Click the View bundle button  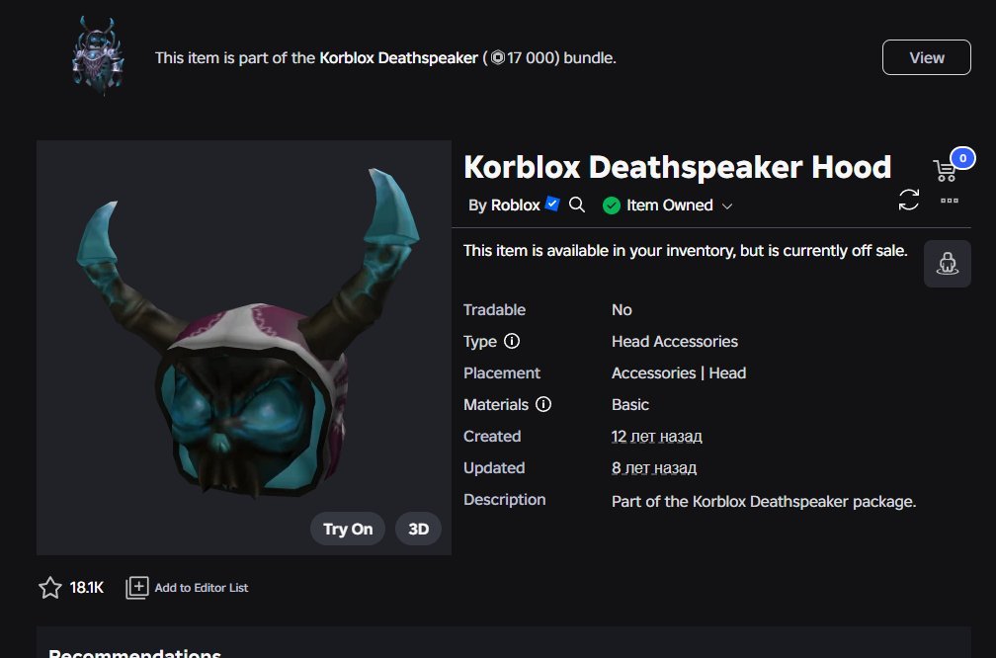pyautogui.click(x=926, y=57)
